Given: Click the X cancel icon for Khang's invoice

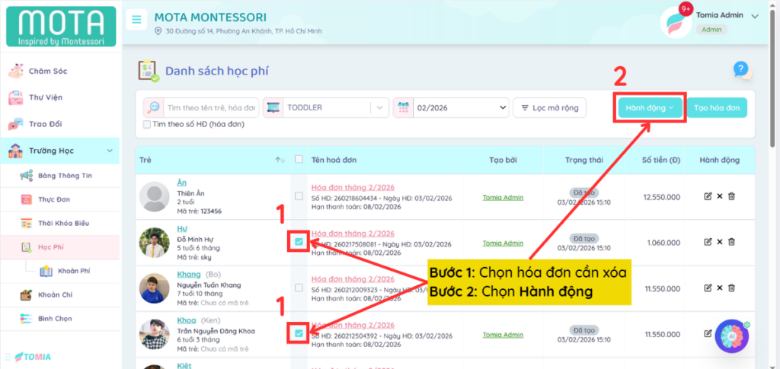Looking at the screenshot, I should [720, 288].
